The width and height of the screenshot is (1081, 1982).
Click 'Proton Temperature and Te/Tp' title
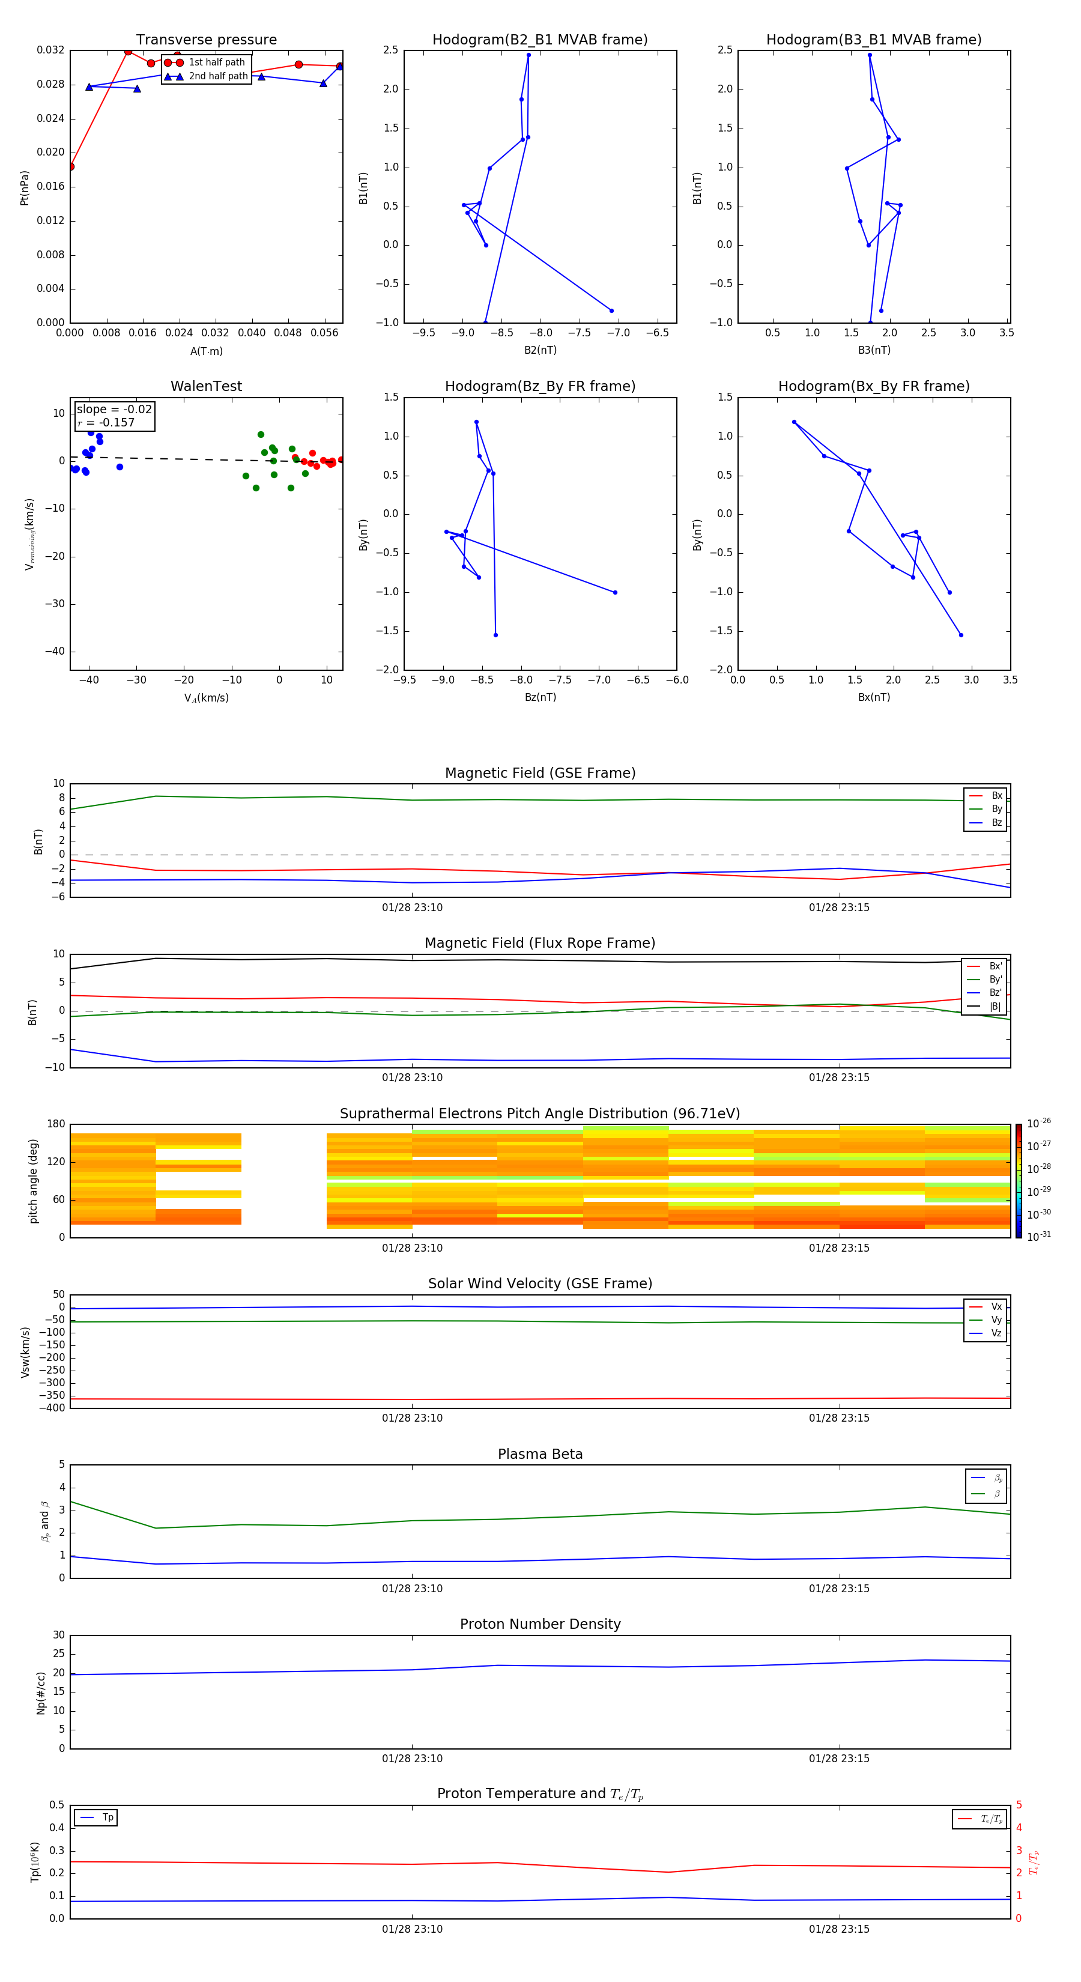(540, 1794)
